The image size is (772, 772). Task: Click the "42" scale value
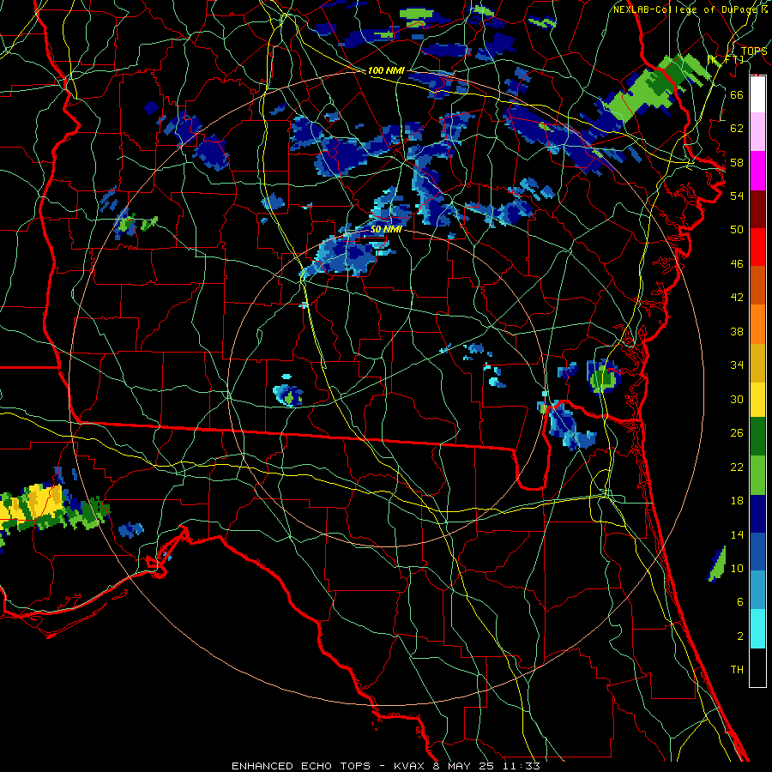coord(737,298)
